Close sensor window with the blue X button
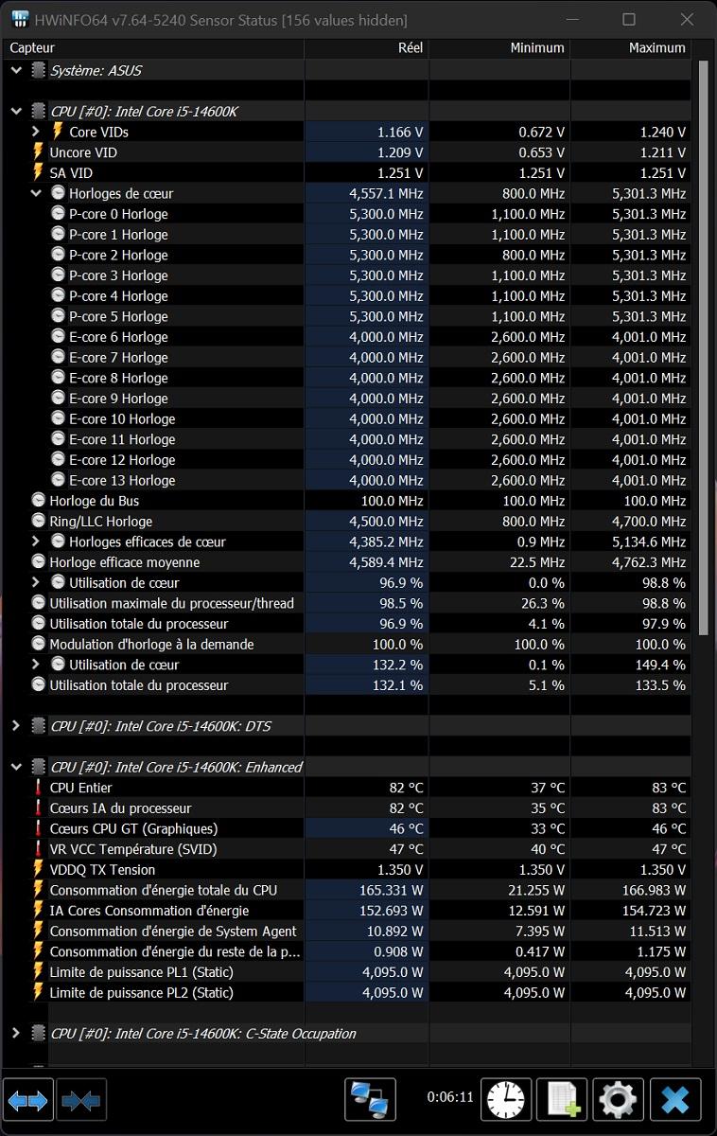Viewport: 717px width, 1136px height. [x=675, y=1098]
